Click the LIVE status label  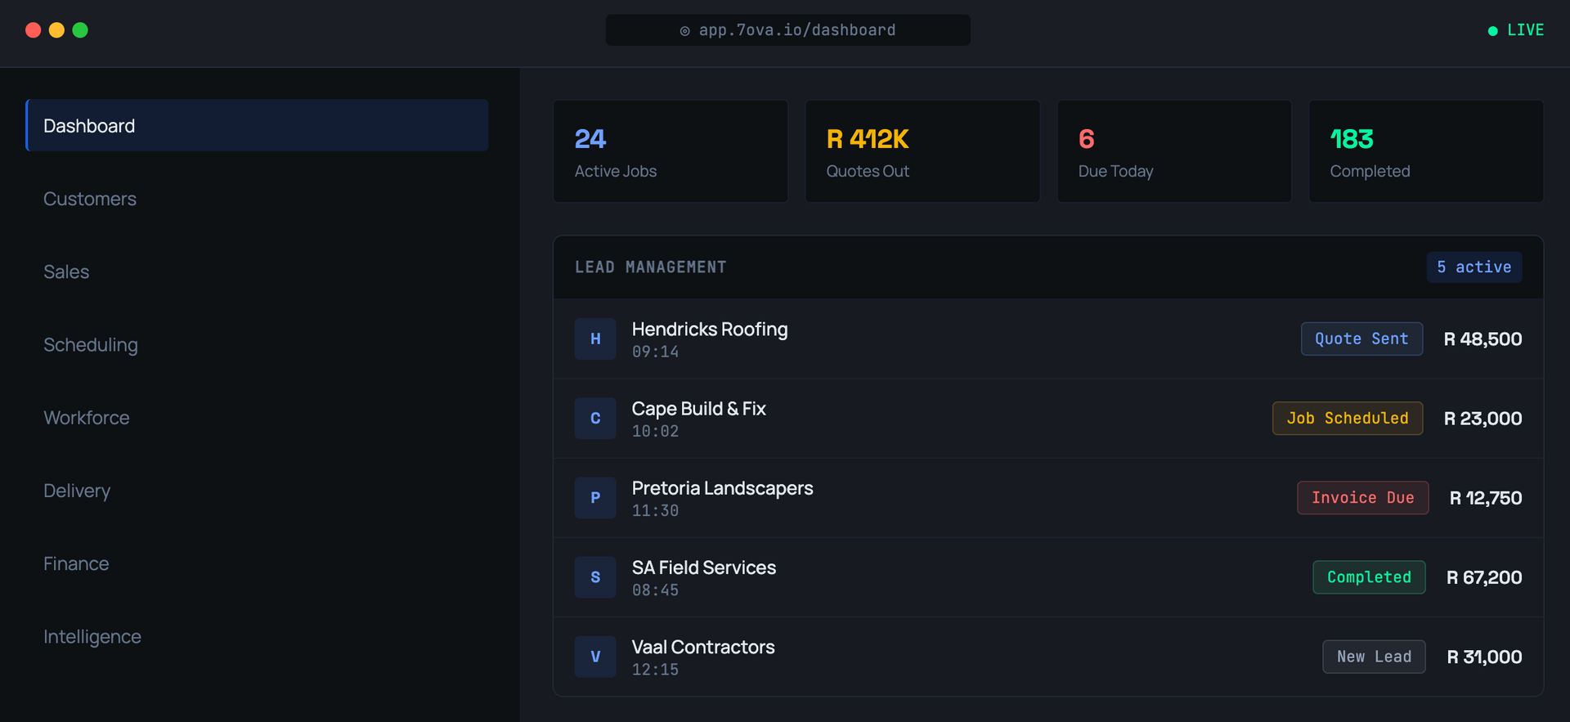[1526, 30]
